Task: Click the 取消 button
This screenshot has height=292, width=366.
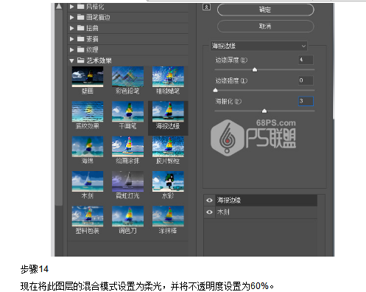Action: click(265, 27)
